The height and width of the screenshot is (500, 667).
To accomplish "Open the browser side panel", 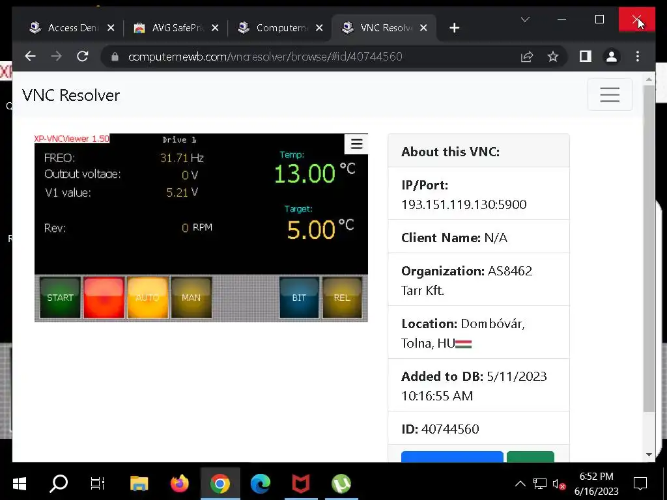I will [586, 56].
